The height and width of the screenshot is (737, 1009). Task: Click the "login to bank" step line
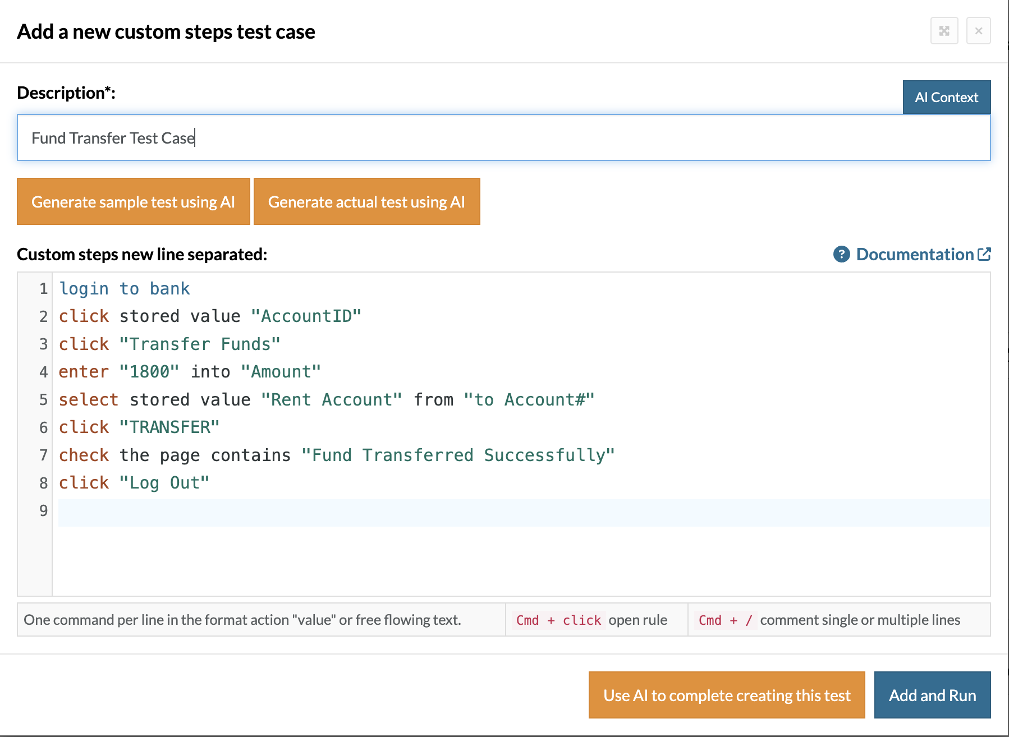125,289
